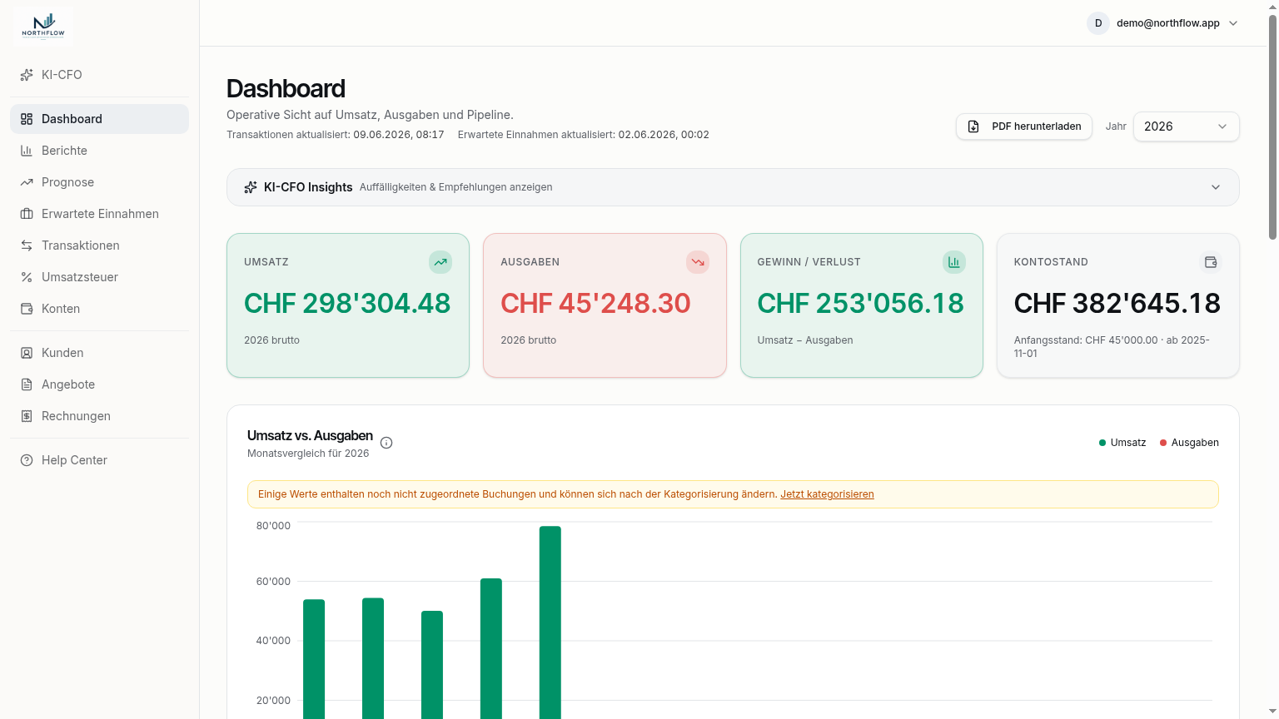Viewport: 1279px width, 719px height.
Task: Toggle the Ausgaben legend entry
Action: [1189, 443]
